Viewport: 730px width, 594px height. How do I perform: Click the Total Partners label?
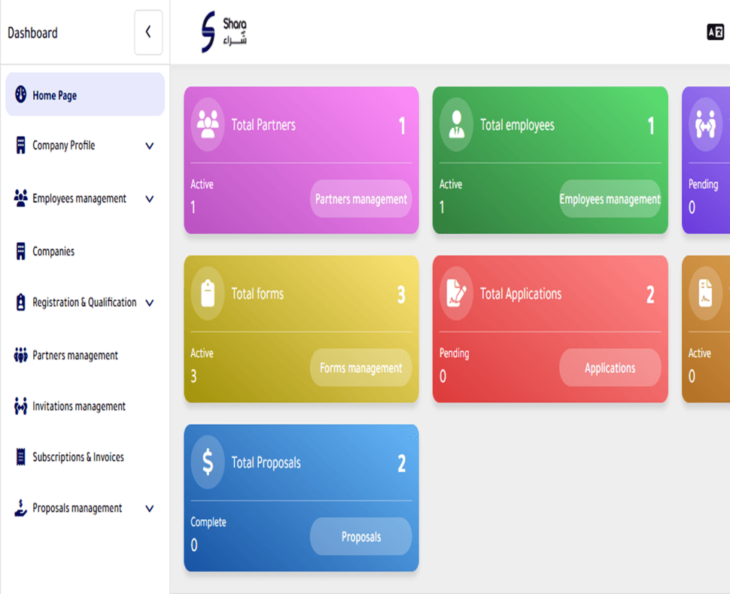[x=263, y=125]
